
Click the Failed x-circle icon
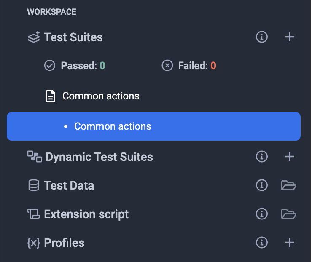pyautogui.click(x=167, y=66)
